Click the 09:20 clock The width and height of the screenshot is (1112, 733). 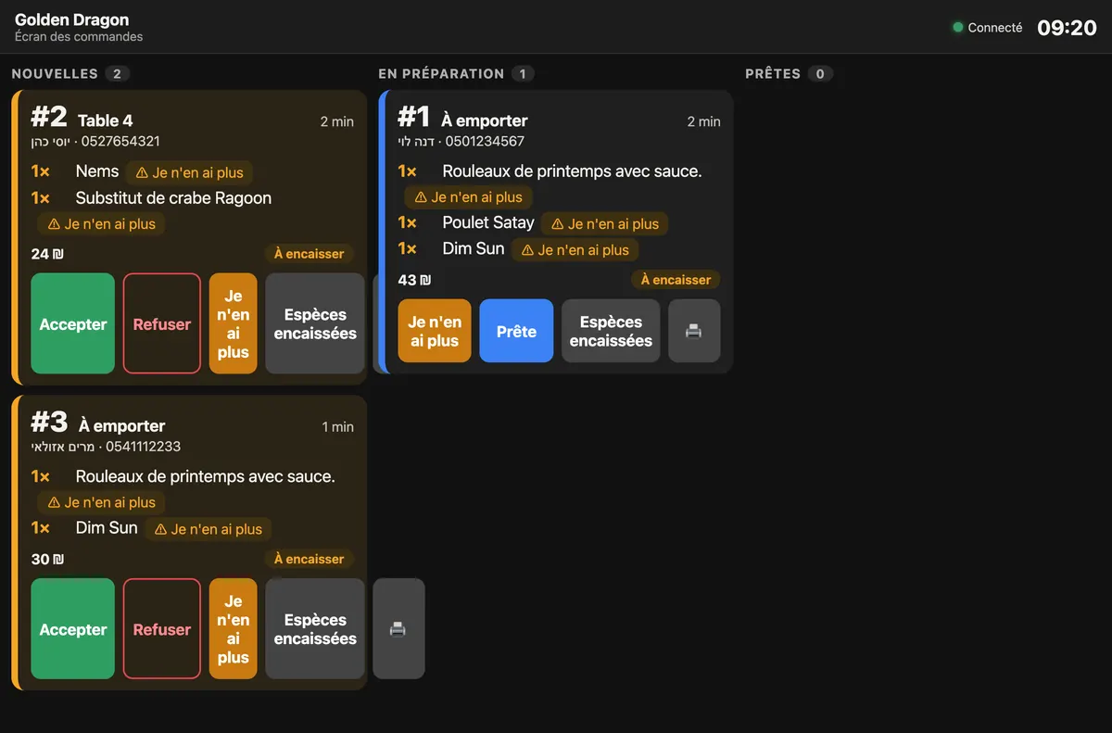coord(1067,28)
